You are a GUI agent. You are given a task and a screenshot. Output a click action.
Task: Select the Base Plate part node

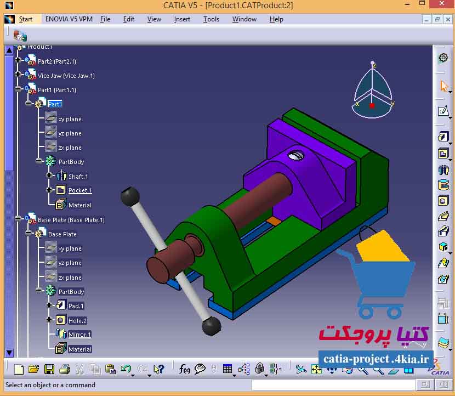(x=62, y=234)
